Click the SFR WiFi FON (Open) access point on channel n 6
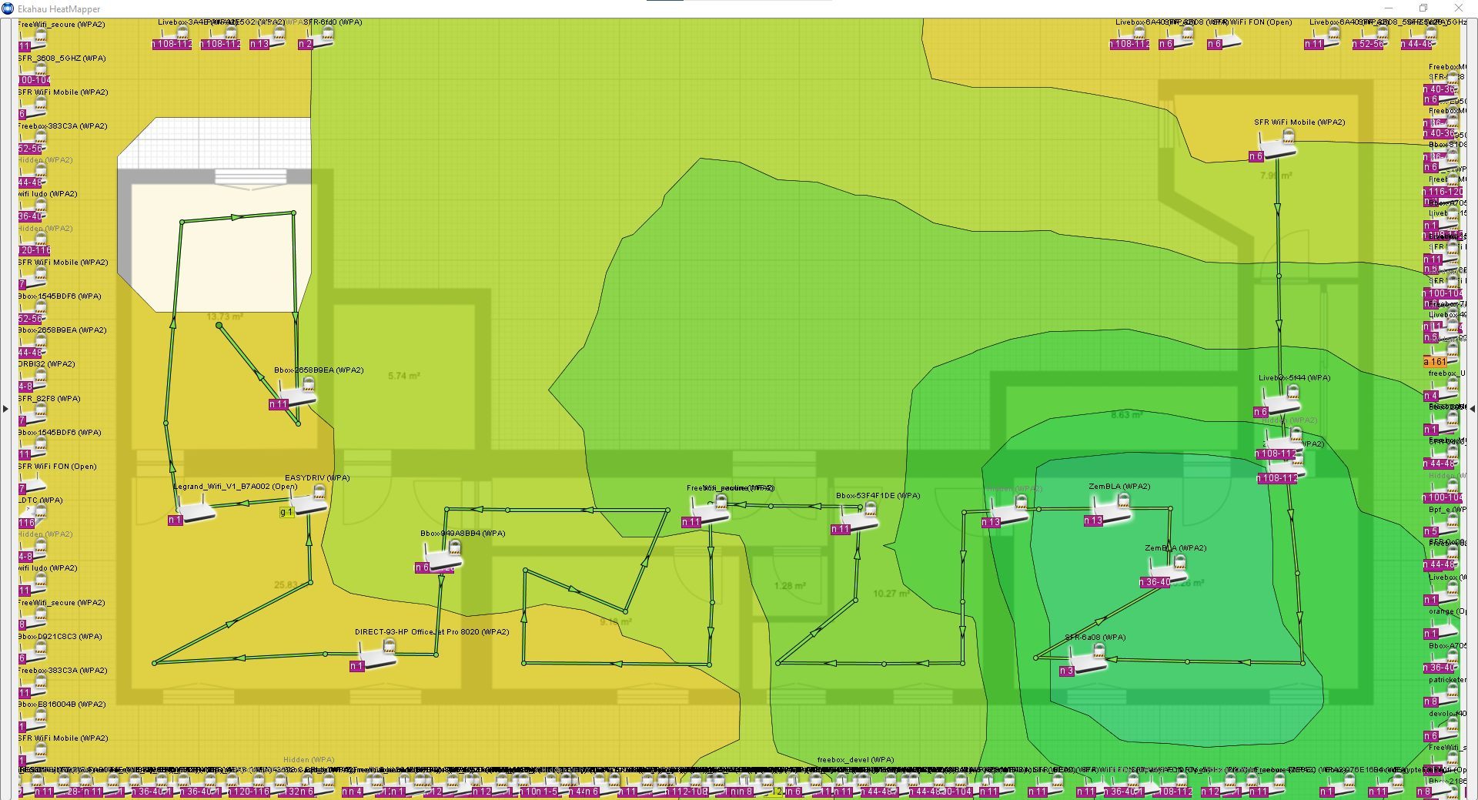 1227,36
